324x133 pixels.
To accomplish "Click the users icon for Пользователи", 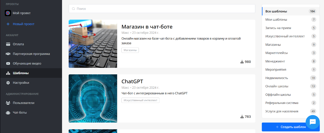I will pyautogui.click(x=8, y=103).
